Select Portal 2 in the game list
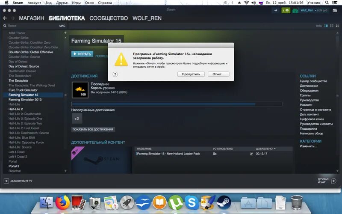342x214 pixels. point(14,166)
